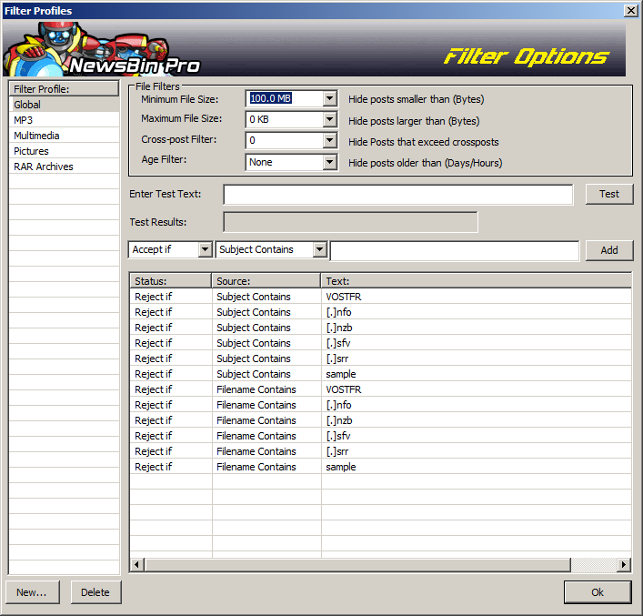Expand the Subject Contains dropdown
The image size is (643, 616).
point(319,249)
